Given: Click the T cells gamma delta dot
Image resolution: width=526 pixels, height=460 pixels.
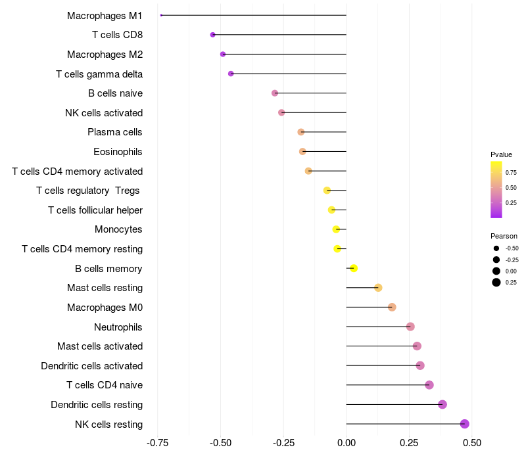Looking at the screenshot, I should (231, 74).
